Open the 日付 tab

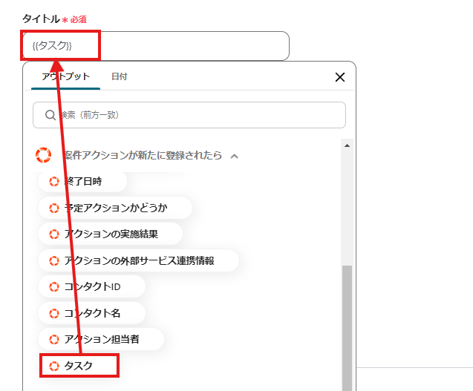[119, 76]
